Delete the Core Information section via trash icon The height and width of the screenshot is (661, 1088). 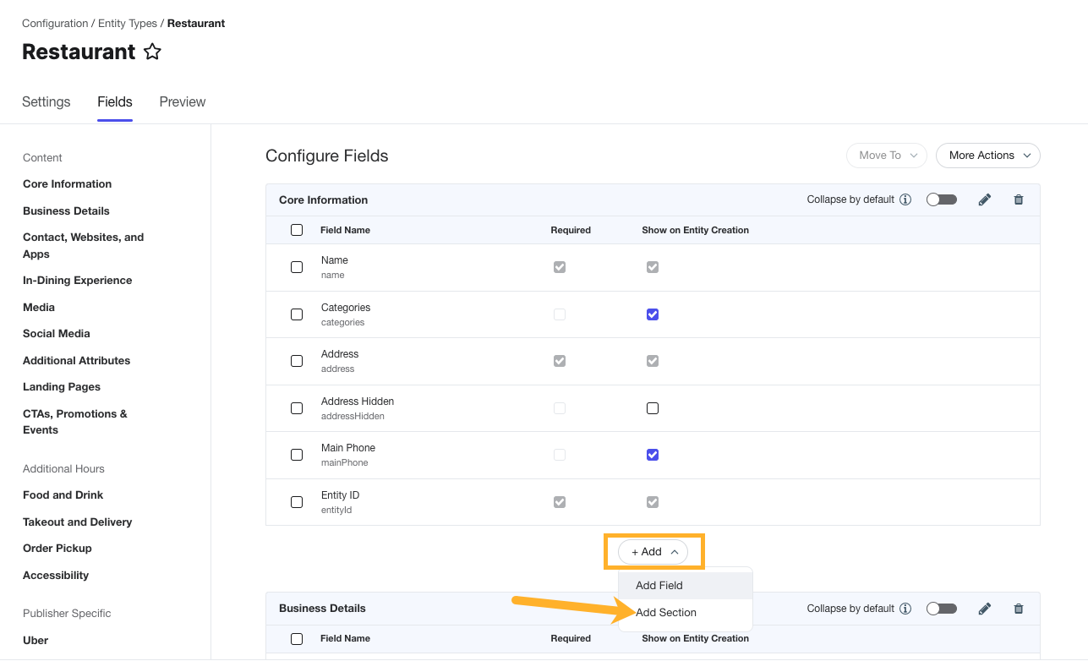1018,200
